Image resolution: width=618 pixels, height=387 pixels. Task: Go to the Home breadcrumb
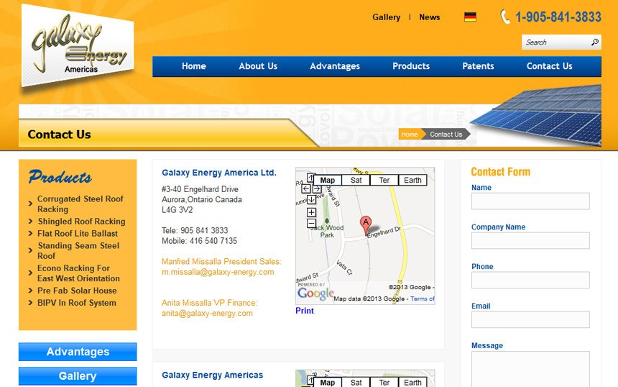point(410,134)
